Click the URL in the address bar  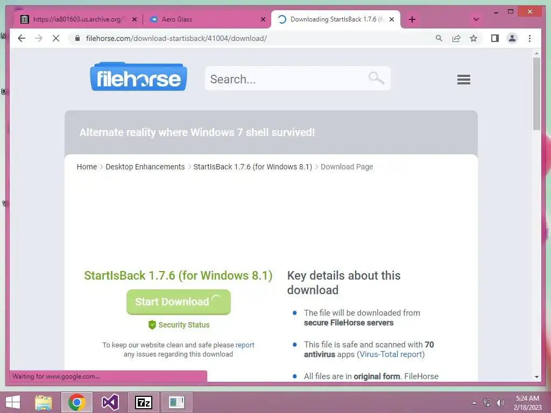coord(176,38)
